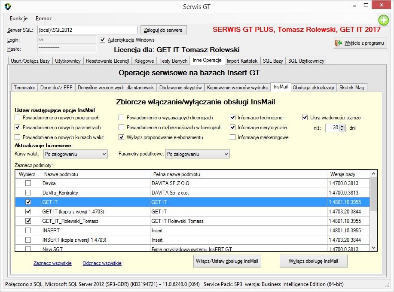394x292 pixels.
Task: Enable Powiadomienie o nowych programach
Action: click(x=17, y=118)
